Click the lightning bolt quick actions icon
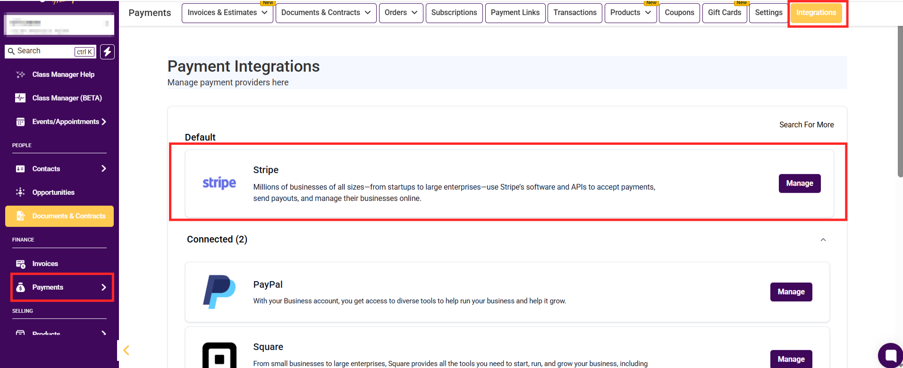This screenshot has height=368, width=903. (108, 51)
